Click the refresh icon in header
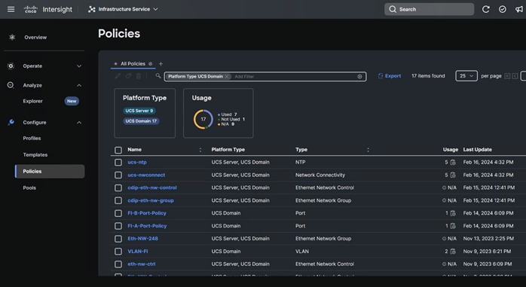 [x=486, y=9]
